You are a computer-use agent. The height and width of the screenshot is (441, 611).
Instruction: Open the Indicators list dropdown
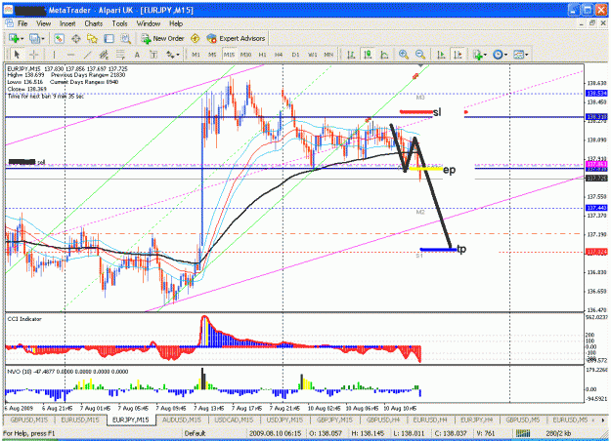coord(480,55)
